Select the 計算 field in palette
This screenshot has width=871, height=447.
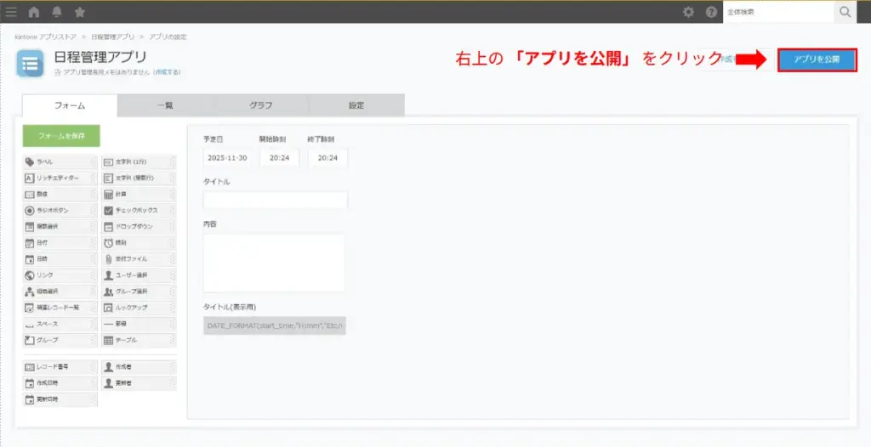(x=139, y=195)
